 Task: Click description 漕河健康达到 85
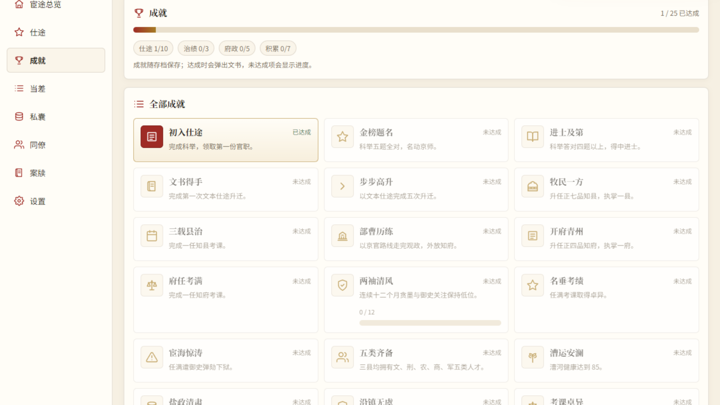coord(576,367)
